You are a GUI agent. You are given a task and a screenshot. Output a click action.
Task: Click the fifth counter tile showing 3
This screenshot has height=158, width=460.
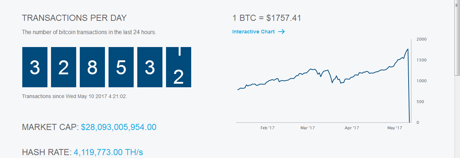click(x=150, y=67)
